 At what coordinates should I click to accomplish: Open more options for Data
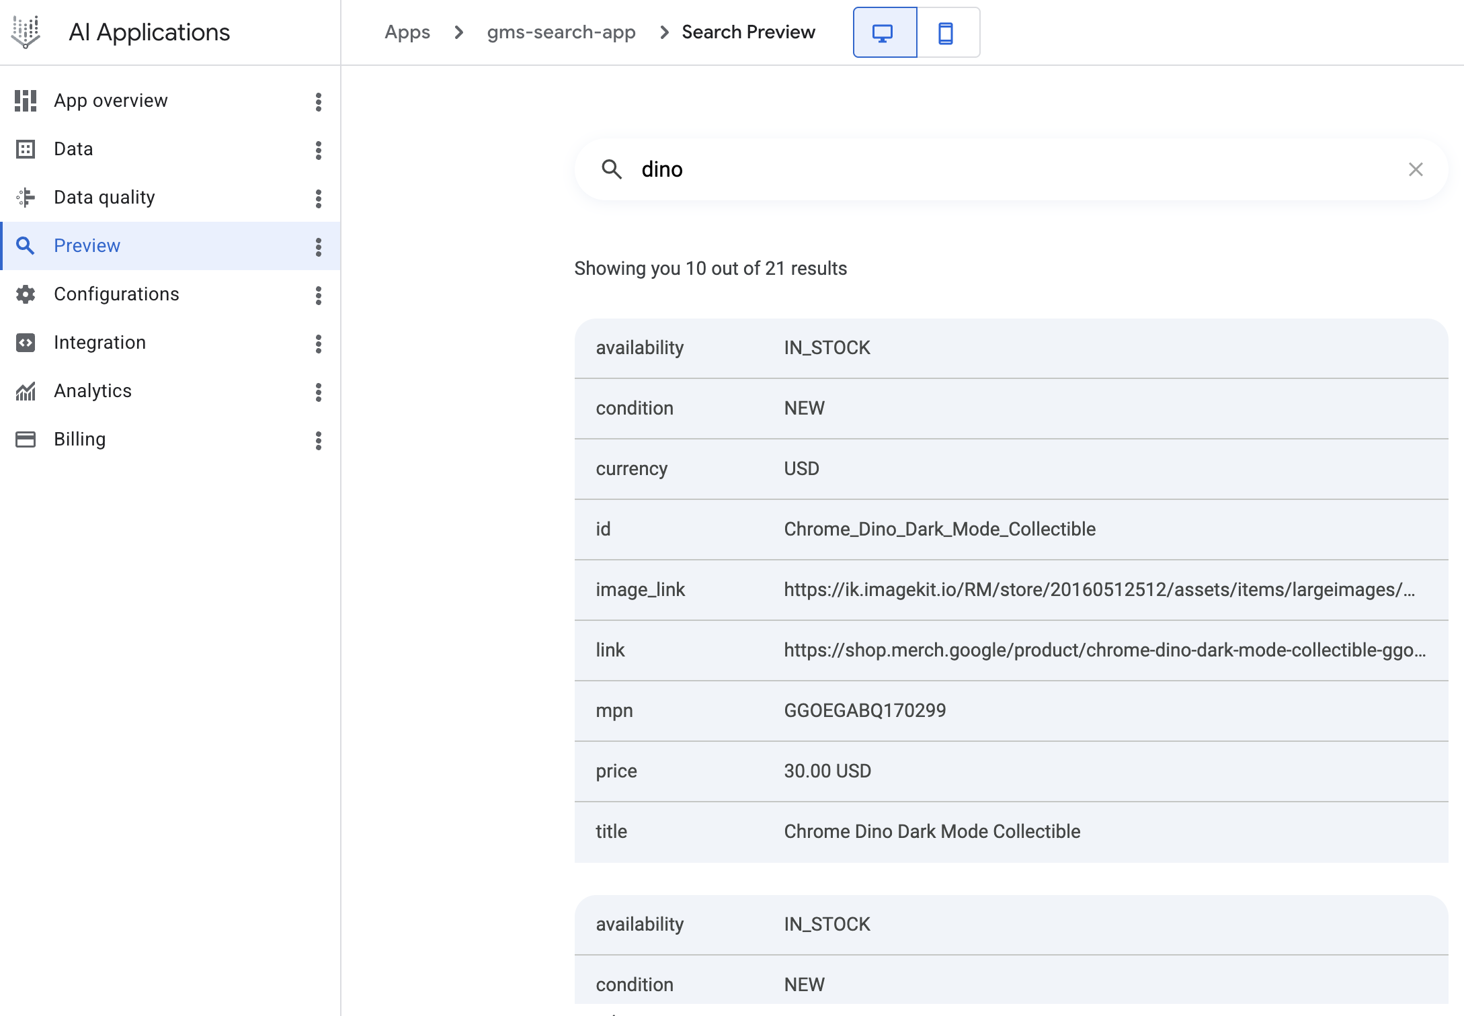click(x=319, y=151)
